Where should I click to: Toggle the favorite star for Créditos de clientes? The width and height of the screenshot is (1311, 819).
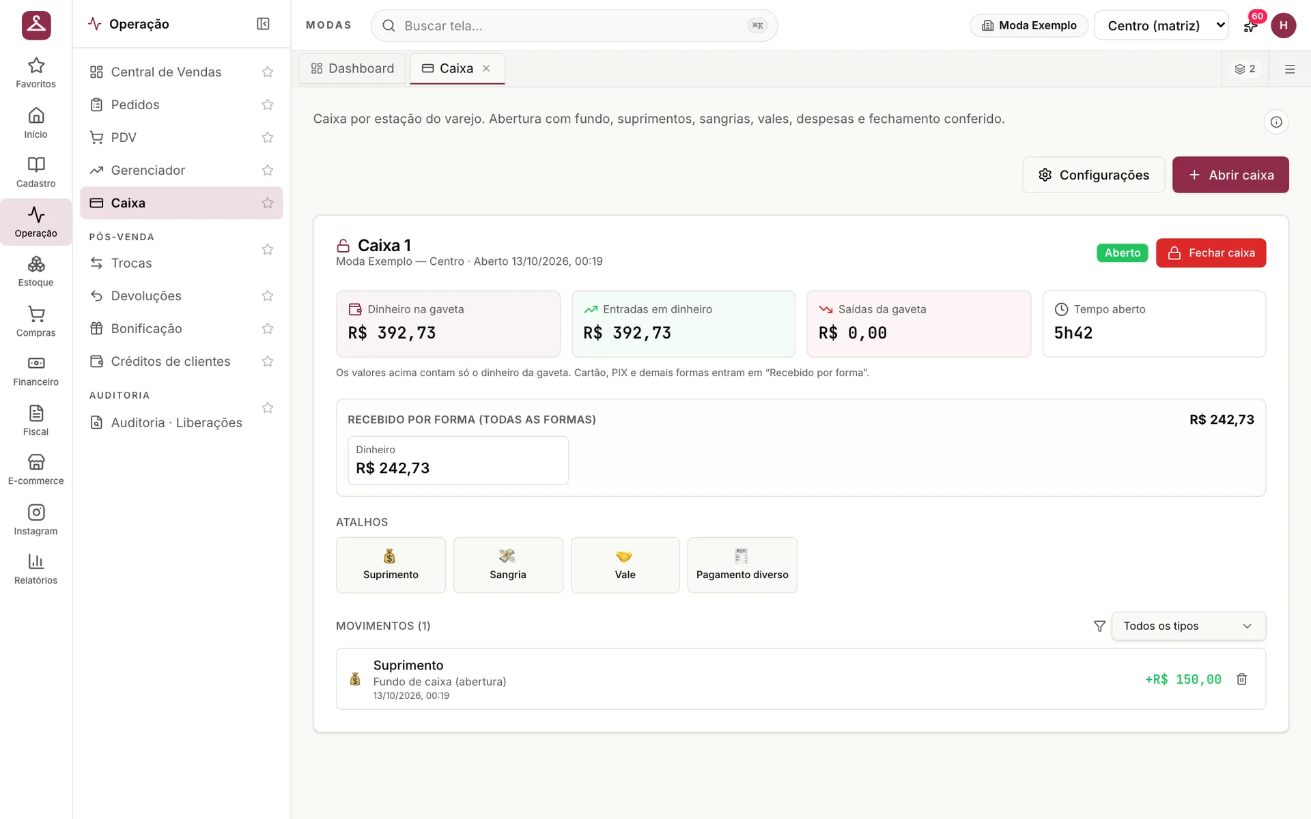tap(268, 361)
